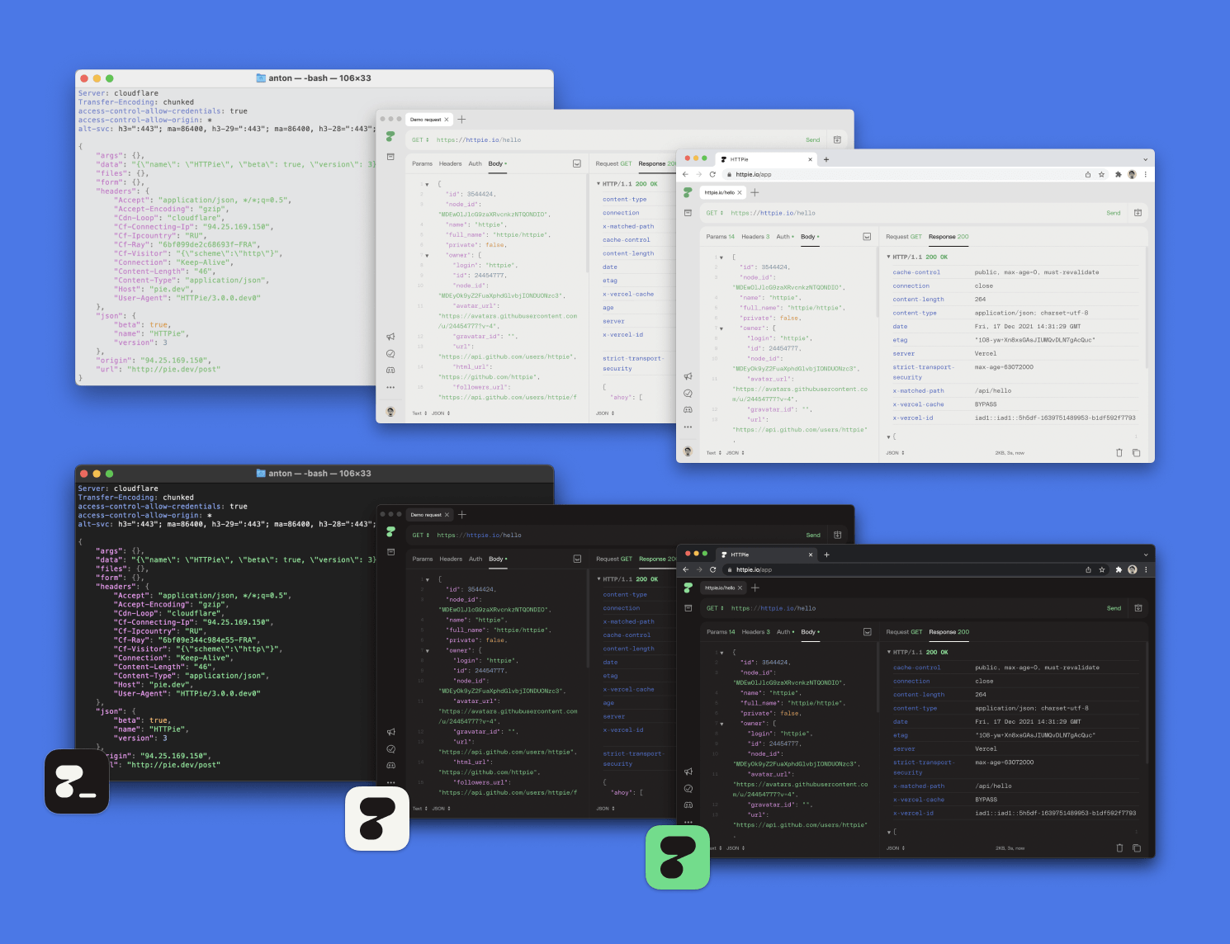Viewport: 1230px width, 944px height.
Task: Close the httpie.io/hello tab in the light browser window
Action: pyautogui.click(x=740, y=192)
